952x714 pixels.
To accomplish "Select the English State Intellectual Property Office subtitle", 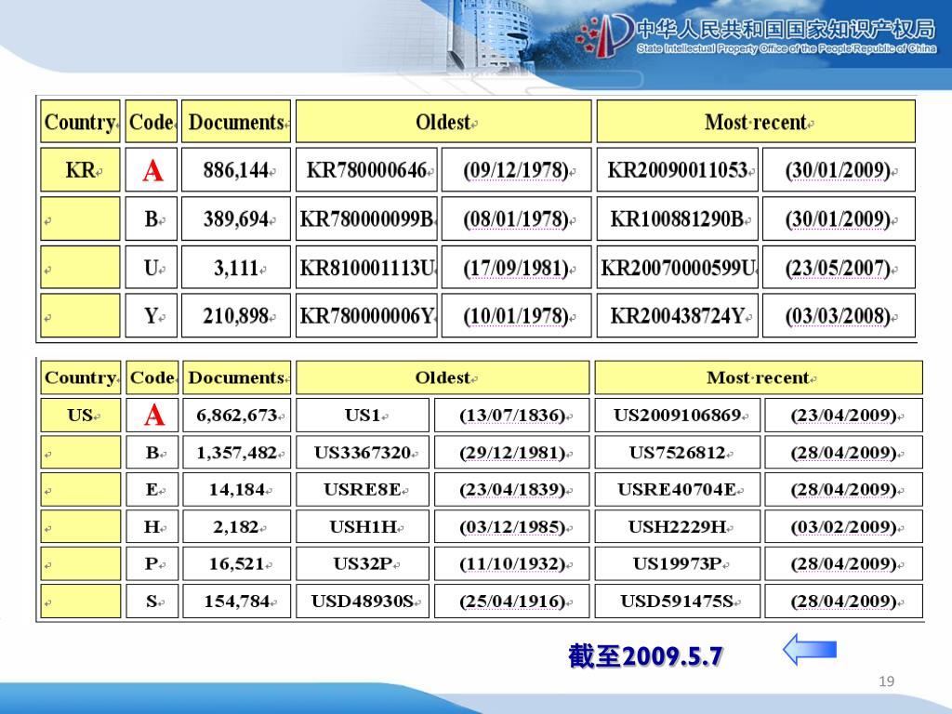I will (787, 48).
